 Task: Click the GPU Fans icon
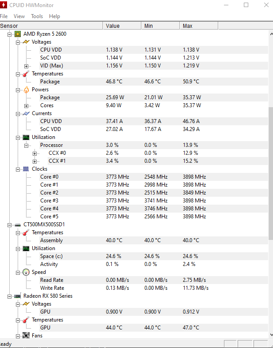(x=26, y=336)
